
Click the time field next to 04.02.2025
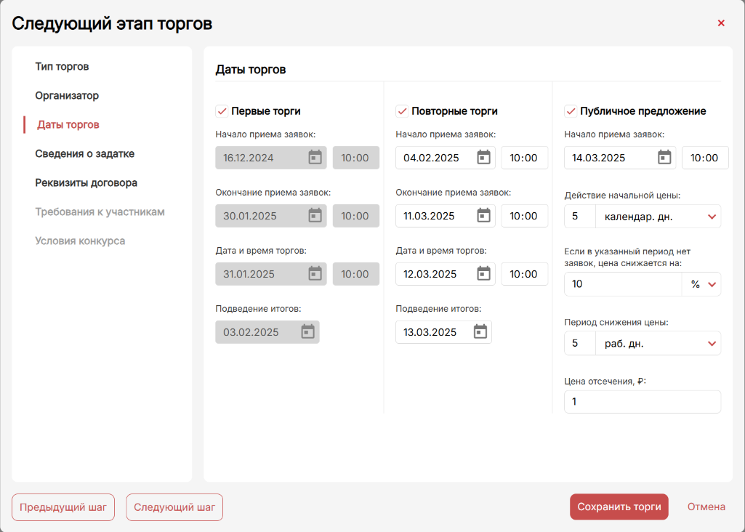[524, 158]
